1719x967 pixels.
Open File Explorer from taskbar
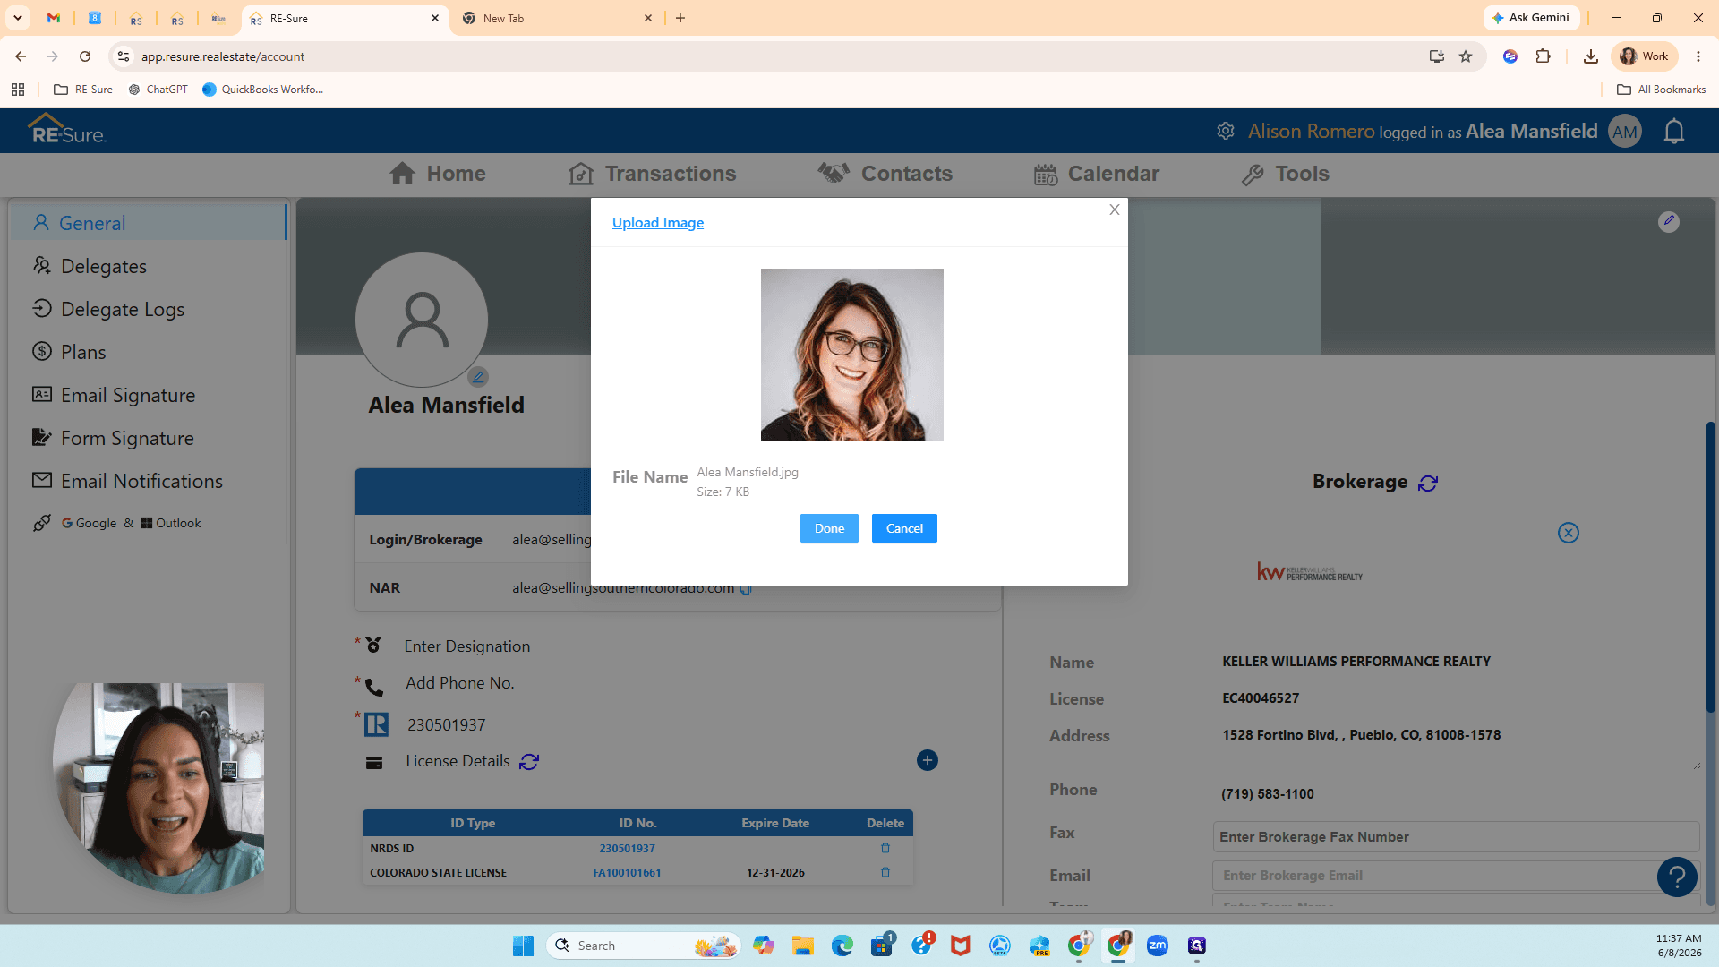click(802, 946)
